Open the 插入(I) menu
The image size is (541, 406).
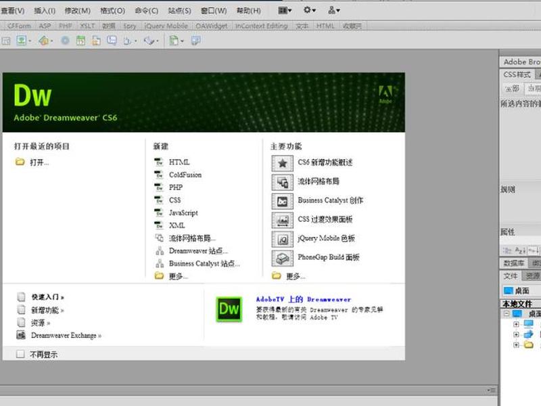coord(45,11)
